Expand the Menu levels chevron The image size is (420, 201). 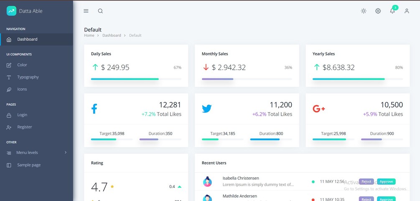[x=66, y=152]
